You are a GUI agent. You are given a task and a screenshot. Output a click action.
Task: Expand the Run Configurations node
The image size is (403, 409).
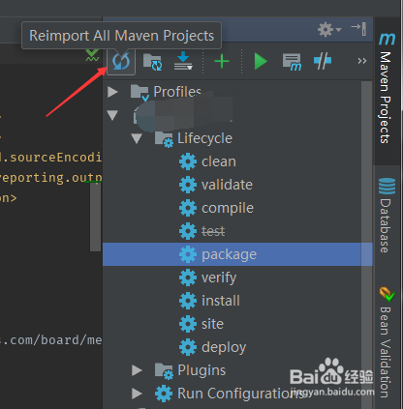click(x=137, y=394)
